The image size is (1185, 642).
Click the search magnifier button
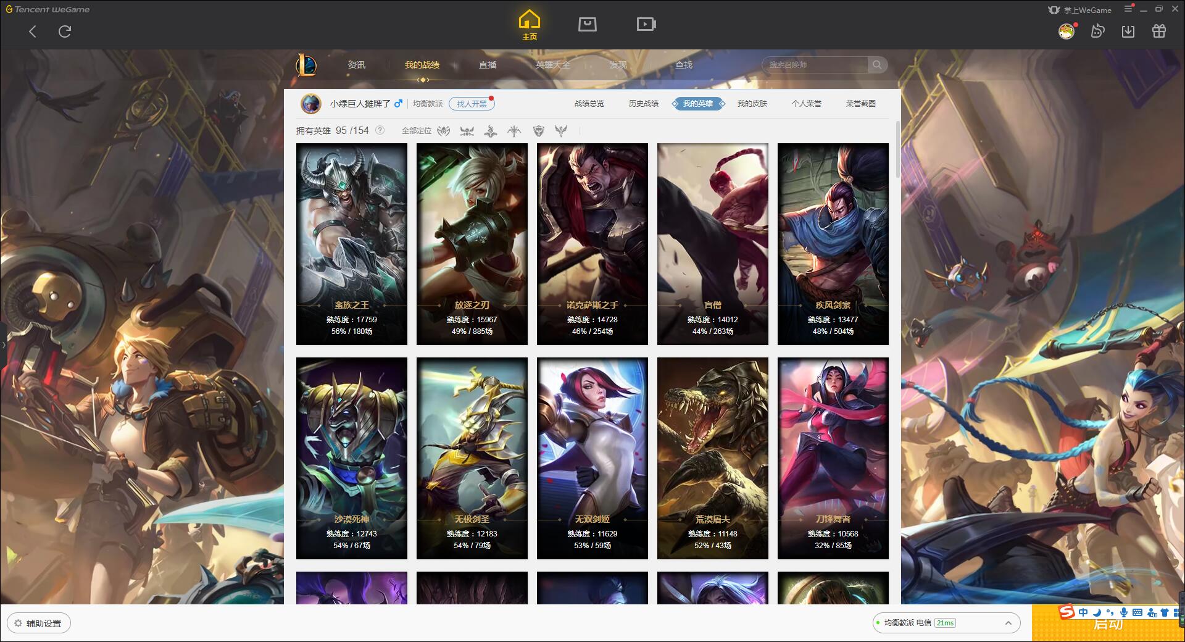(877, 65)
